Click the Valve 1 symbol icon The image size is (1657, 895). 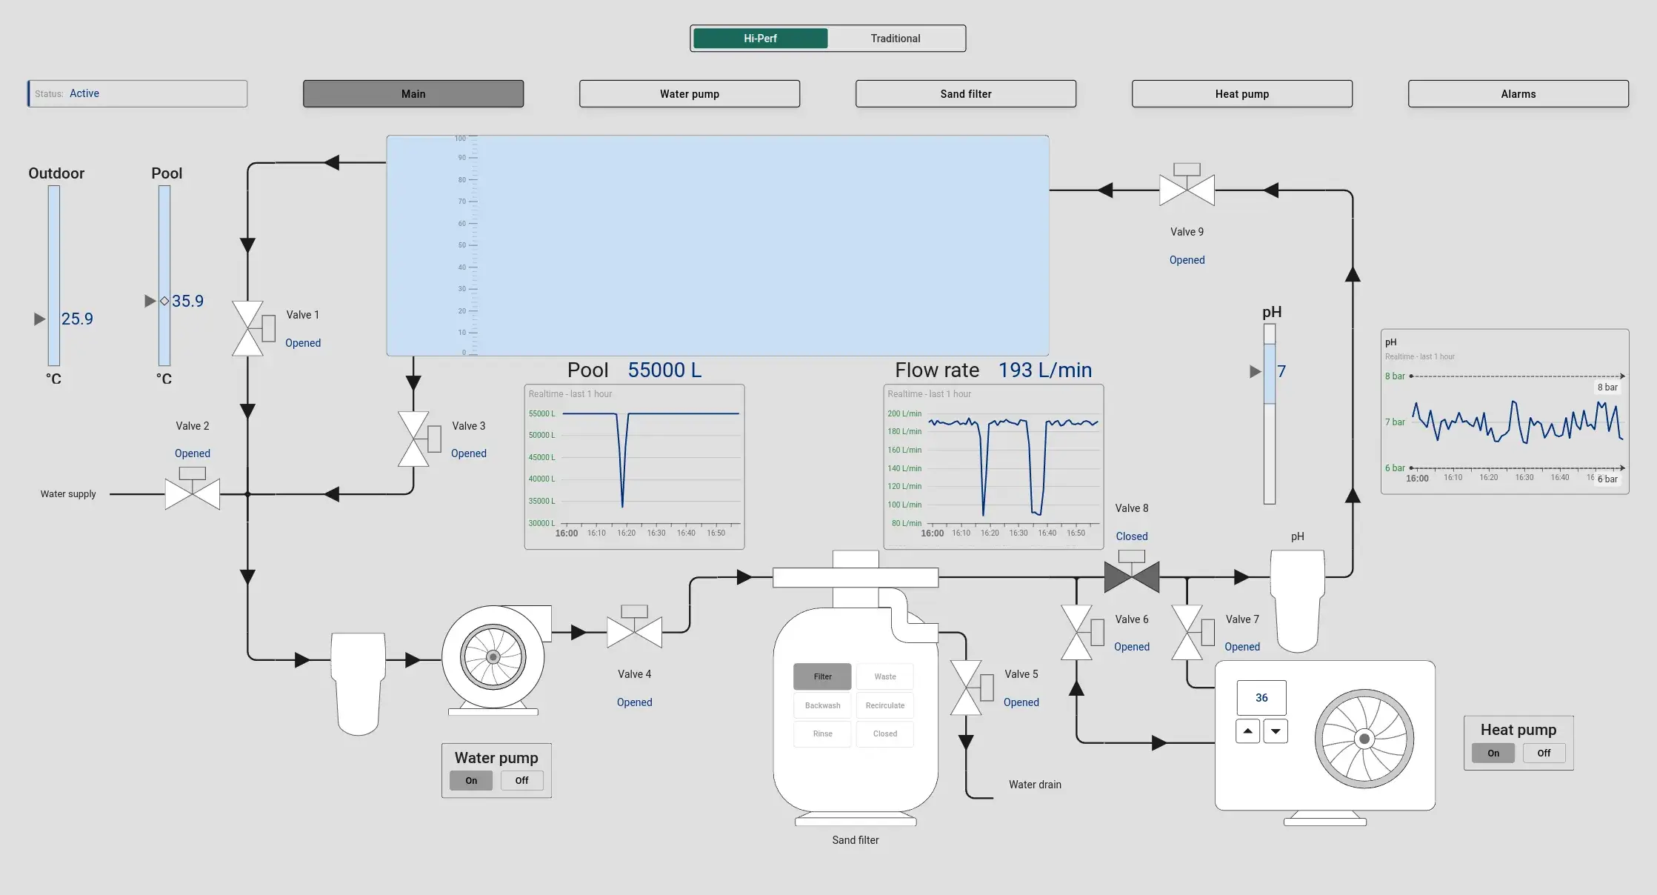248,328
